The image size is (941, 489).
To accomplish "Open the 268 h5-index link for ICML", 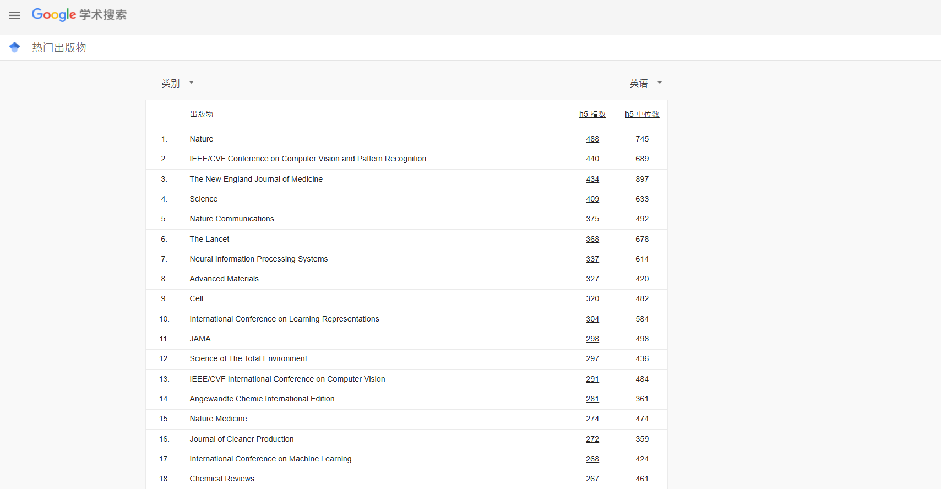I will (x=592, y=459).
